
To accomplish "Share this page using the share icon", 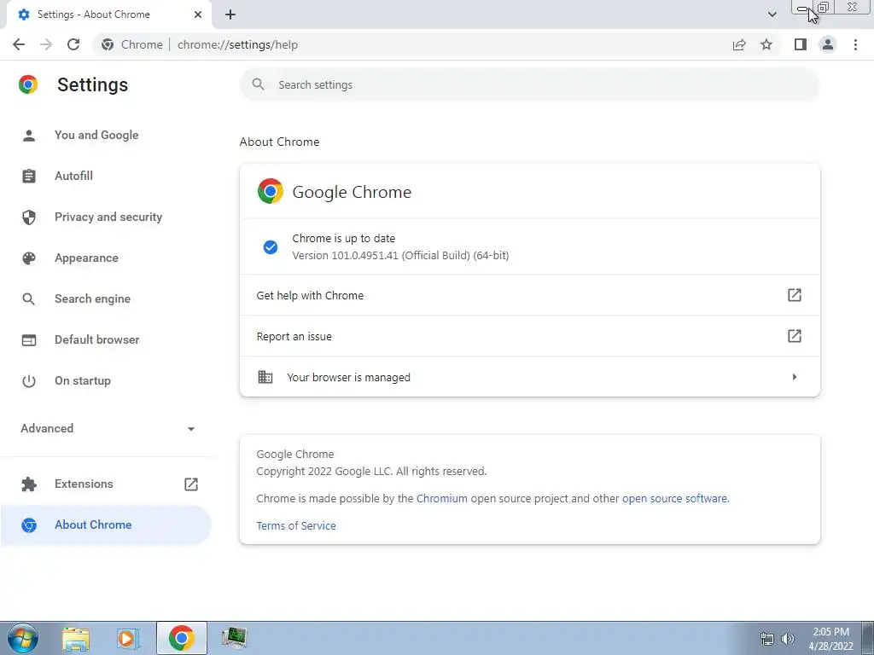I will 739,44.
